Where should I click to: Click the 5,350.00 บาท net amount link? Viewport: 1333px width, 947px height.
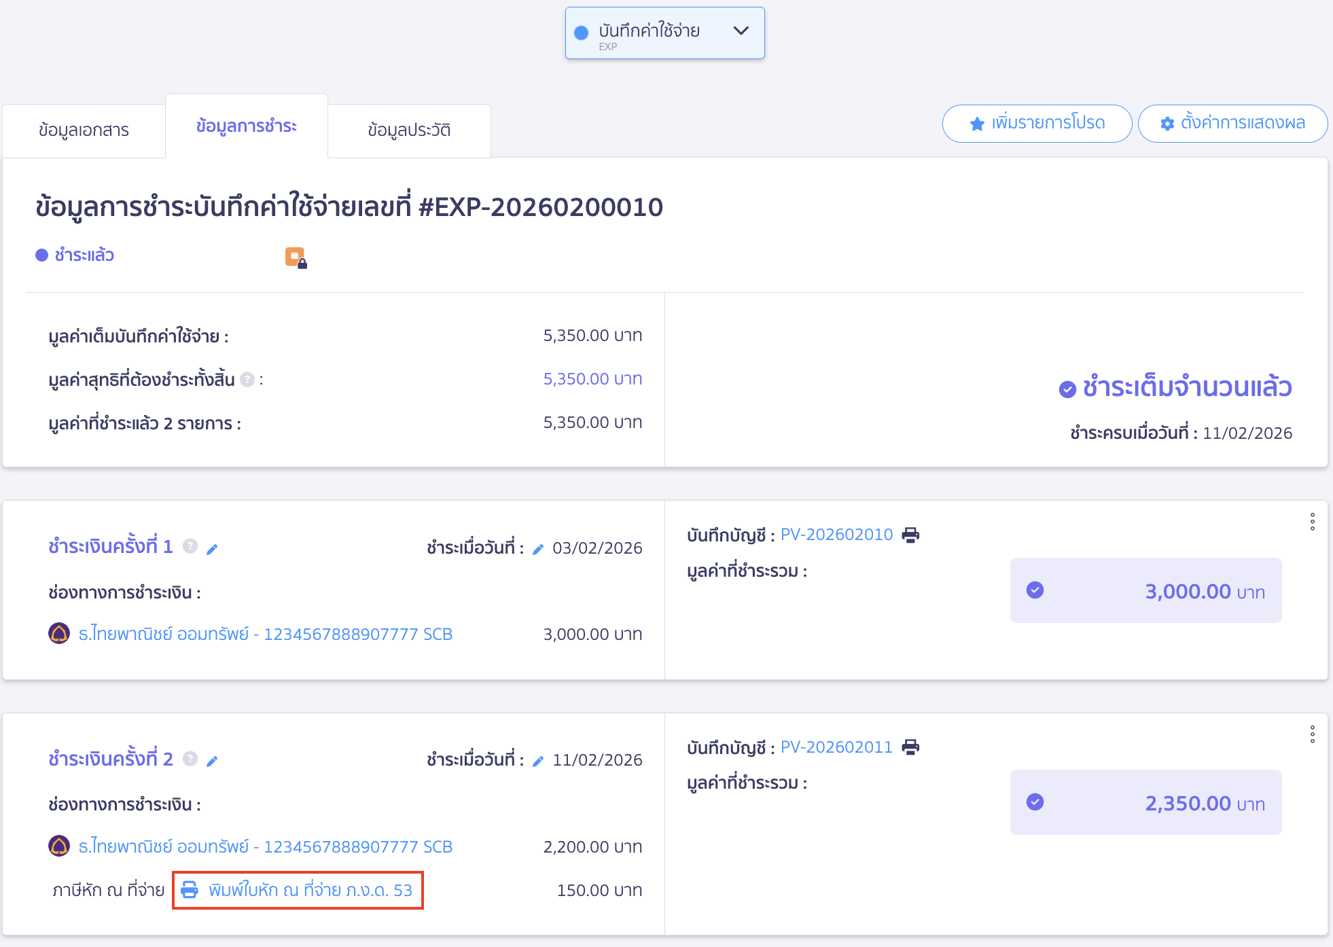592,378
